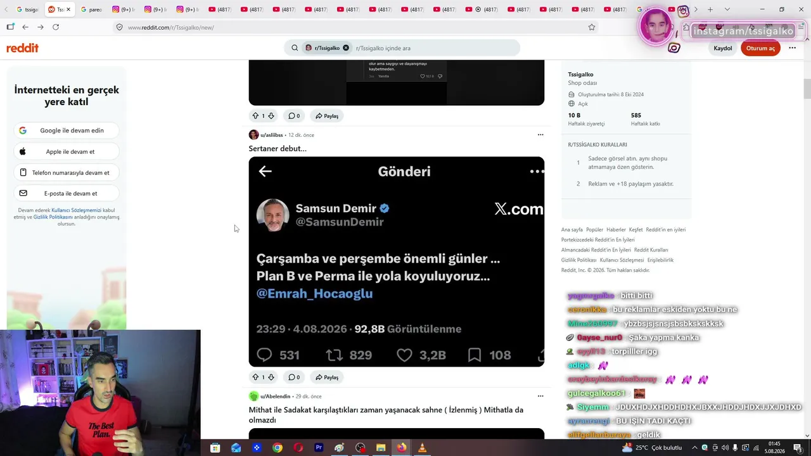Open user profile u/Abelendin

point(275,396)
